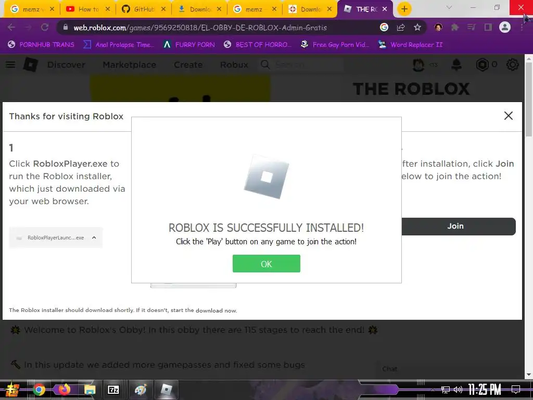Screen dimensions: 533x400
Task: Open File Explorer from the taskbar
Action: point(90,390)
